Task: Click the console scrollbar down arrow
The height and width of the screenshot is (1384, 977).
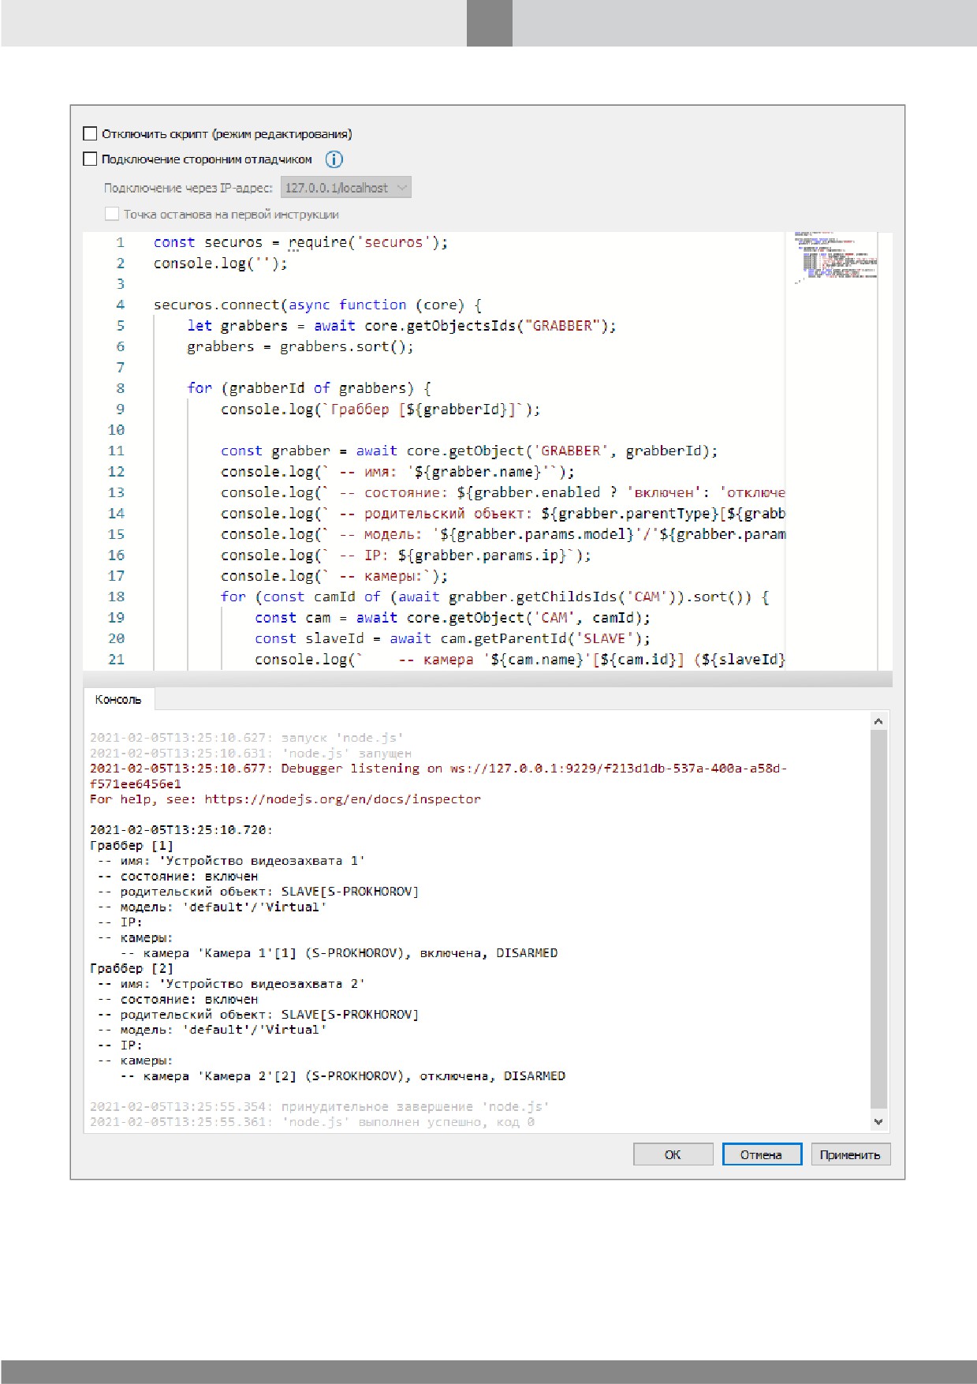Action: tap(878, 1121)
